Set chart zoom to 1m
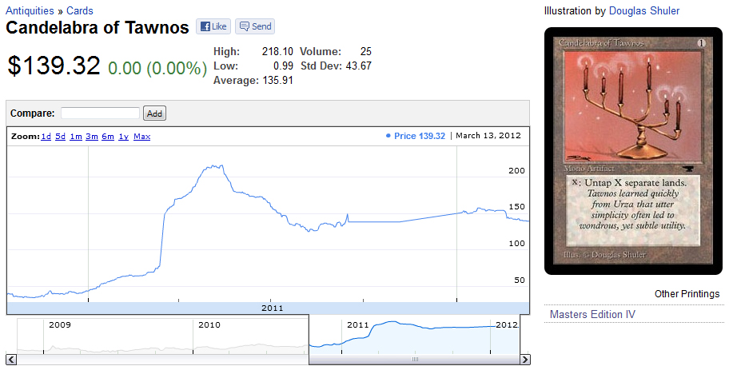The image size is (729, 370). [x=76, y=137]
